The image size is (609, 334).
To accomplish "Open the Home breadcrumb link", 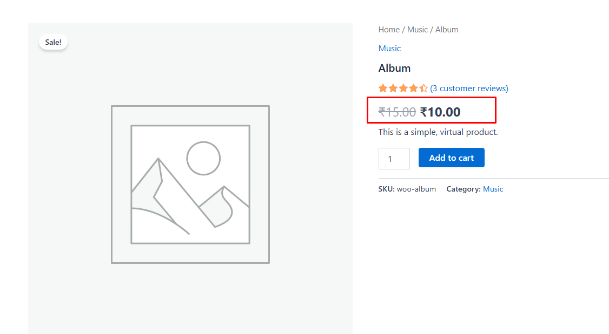I will [x=389, y=29].
